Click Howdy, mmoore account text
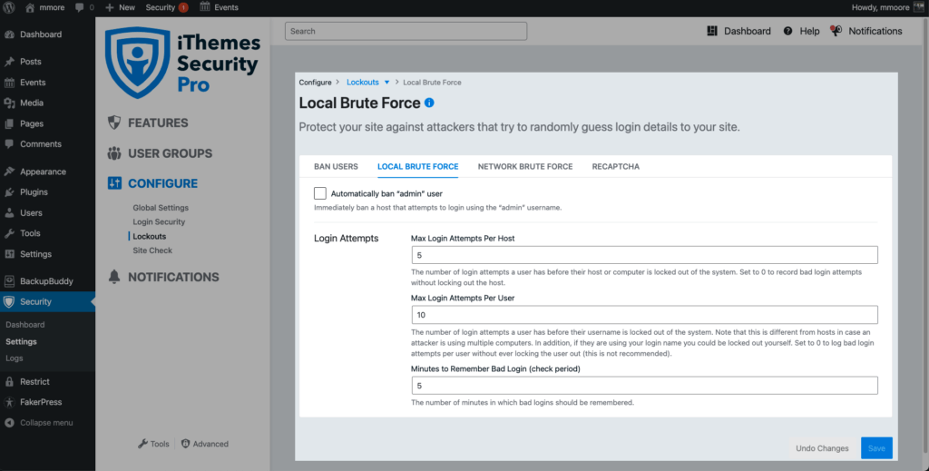The image size is (929, 471). (880, 7)
